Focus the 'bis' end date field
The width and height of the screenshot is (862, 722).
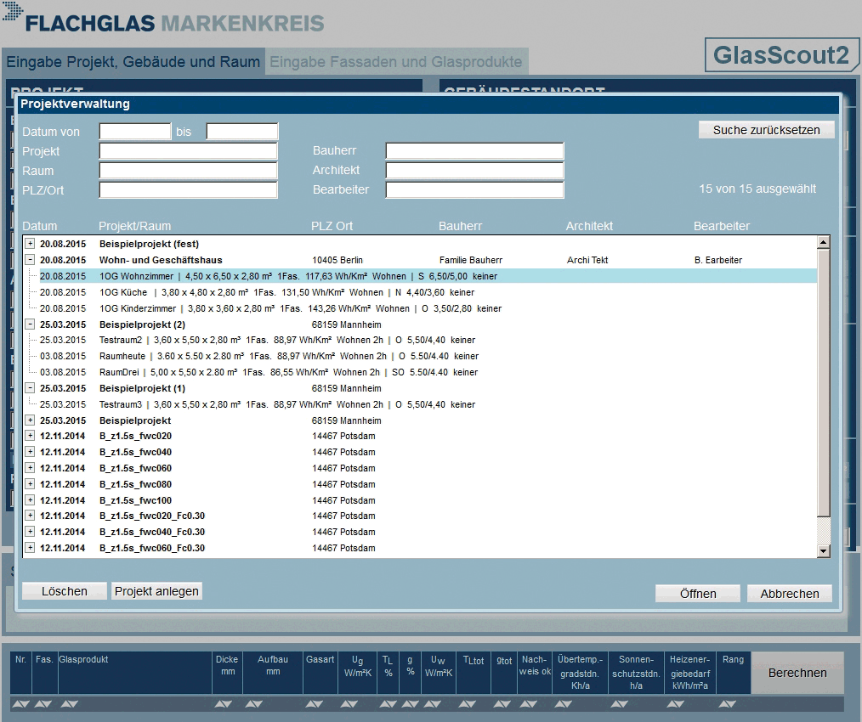[x=242, y=132]
